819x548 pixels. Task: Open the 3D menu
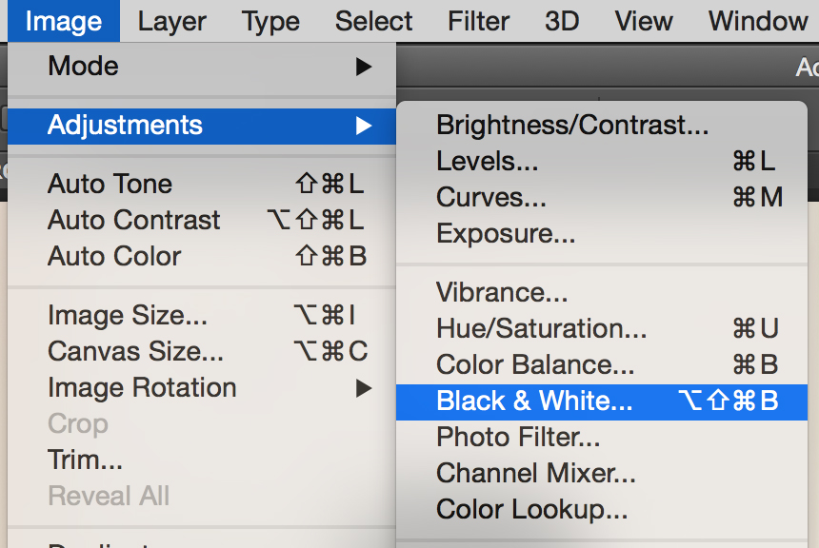(562, 21)
